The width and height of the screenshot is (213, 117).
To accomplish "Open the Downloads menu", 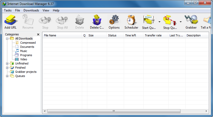I will (31, 10).
